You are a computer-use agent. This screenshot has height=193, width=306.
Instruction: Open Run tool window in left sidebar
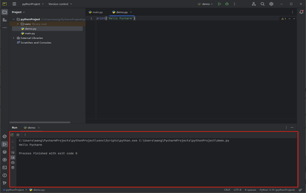click(5, 144)
